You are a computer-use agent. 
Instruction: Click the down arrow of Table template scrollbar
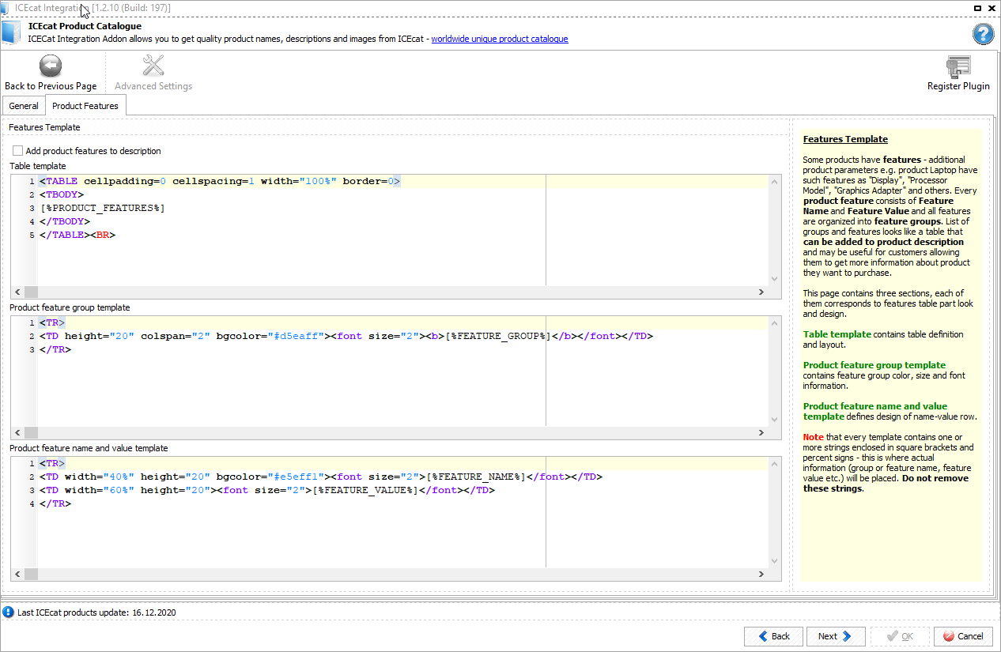pyautogui.click(x=776, y=278)
